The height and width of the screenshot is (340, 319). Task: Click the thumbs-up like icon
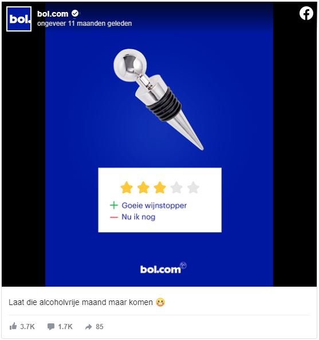coord(13,326)
